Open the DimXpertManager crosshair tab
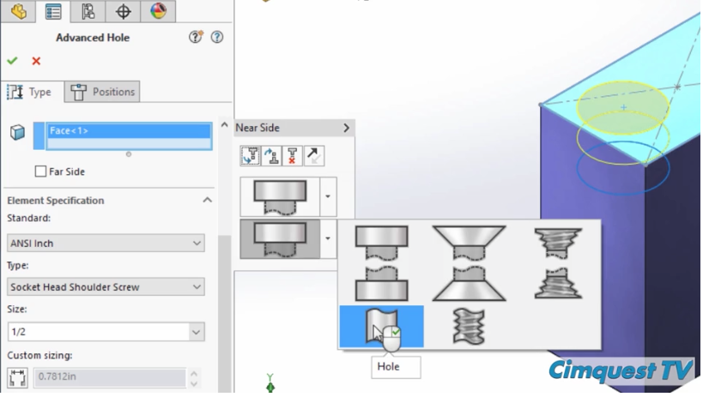 pos(123,11)
